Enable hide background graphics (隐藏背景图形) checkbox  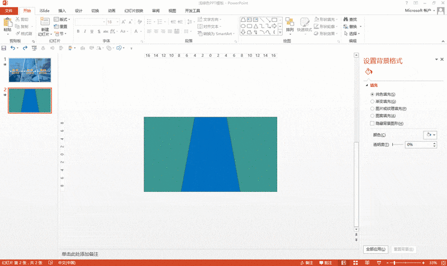[x=373, y=123]
